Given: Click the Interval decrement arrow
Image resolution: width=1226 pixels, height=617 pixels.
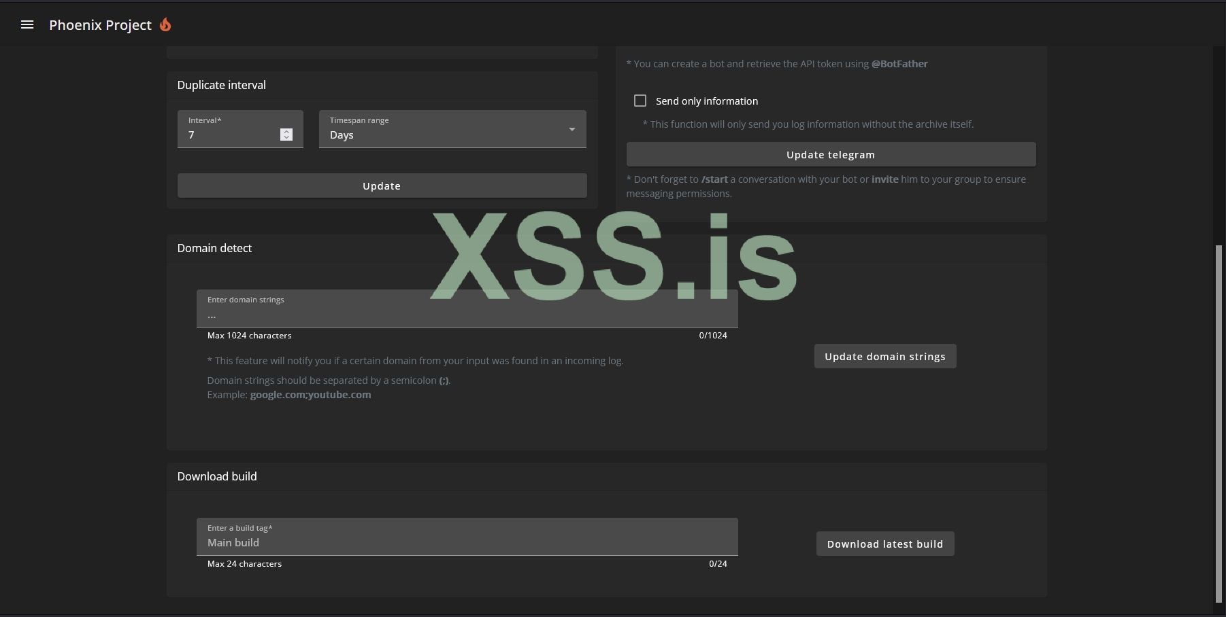Looking at the screenshot, I should pos(286,138).
